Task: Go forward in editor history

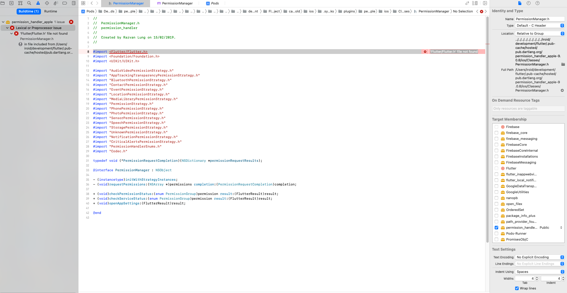Action: (x=97, y=3)
